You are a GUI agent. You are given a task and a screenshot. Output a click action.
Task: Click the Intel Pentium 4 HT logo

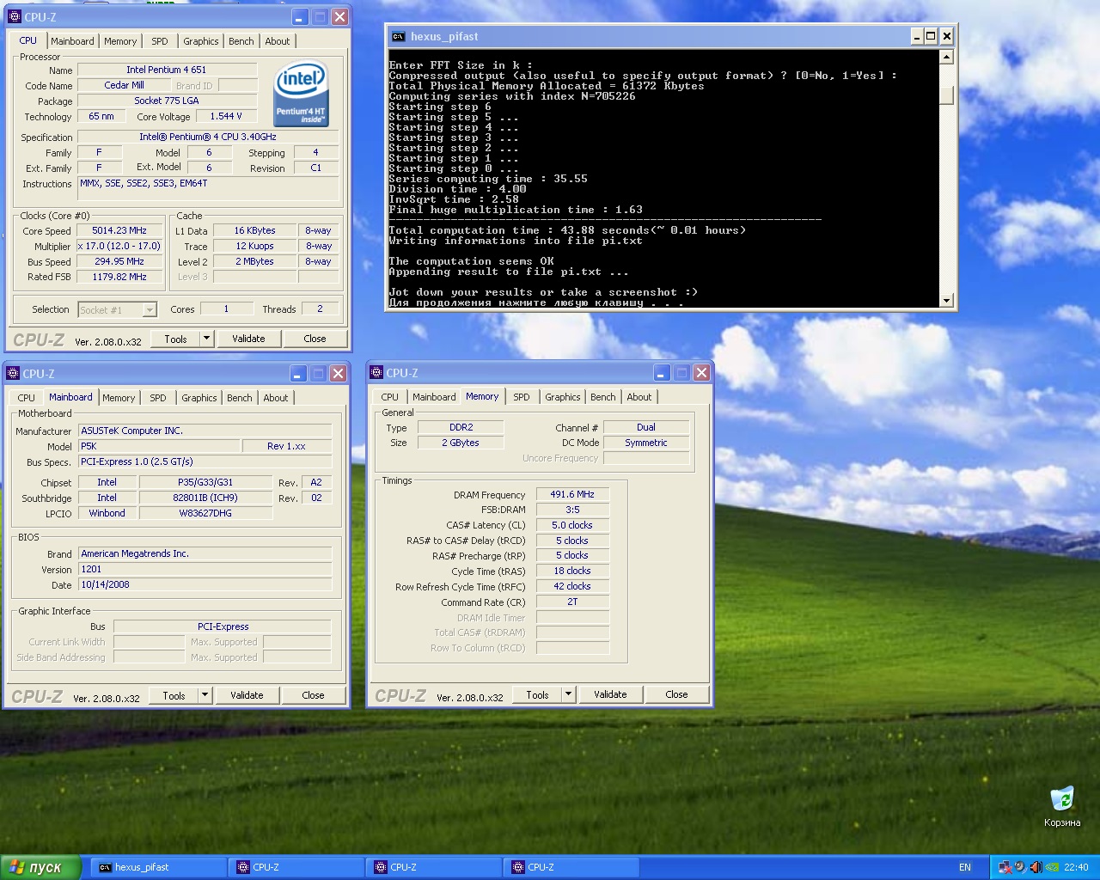[x=301, y=93]
